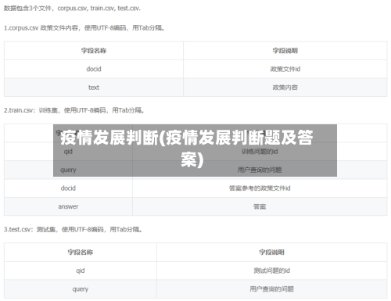The width and height of the screenshot is (391, 301).
Task: Select the 'text' field name cell
Action: pos(94,88)
